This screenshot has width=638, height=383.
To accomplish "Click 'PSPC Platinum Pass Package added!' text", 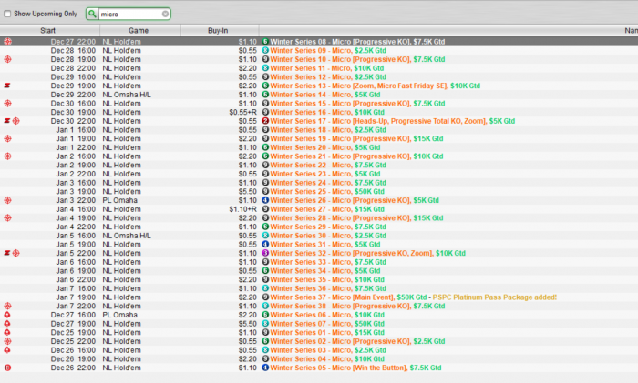I will [x=494, y=297].
